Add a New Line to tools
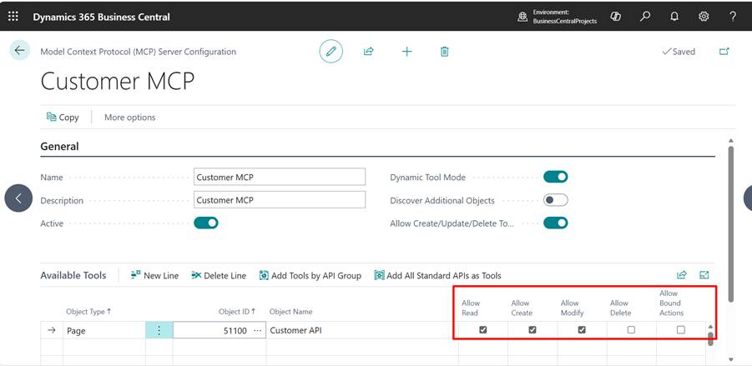This screenshot has width=752, height=366. 154,275
